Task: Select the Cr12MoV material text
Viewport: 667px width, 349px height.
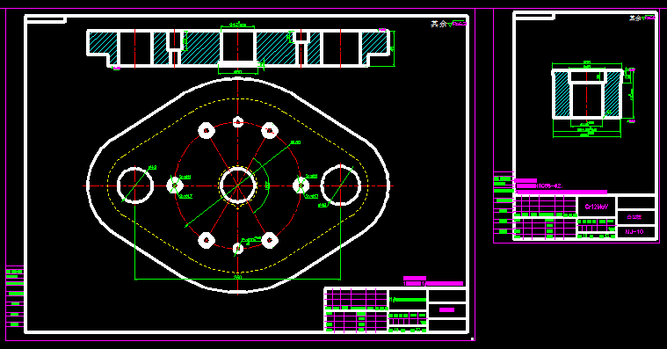Action: (x=597, y=207)
